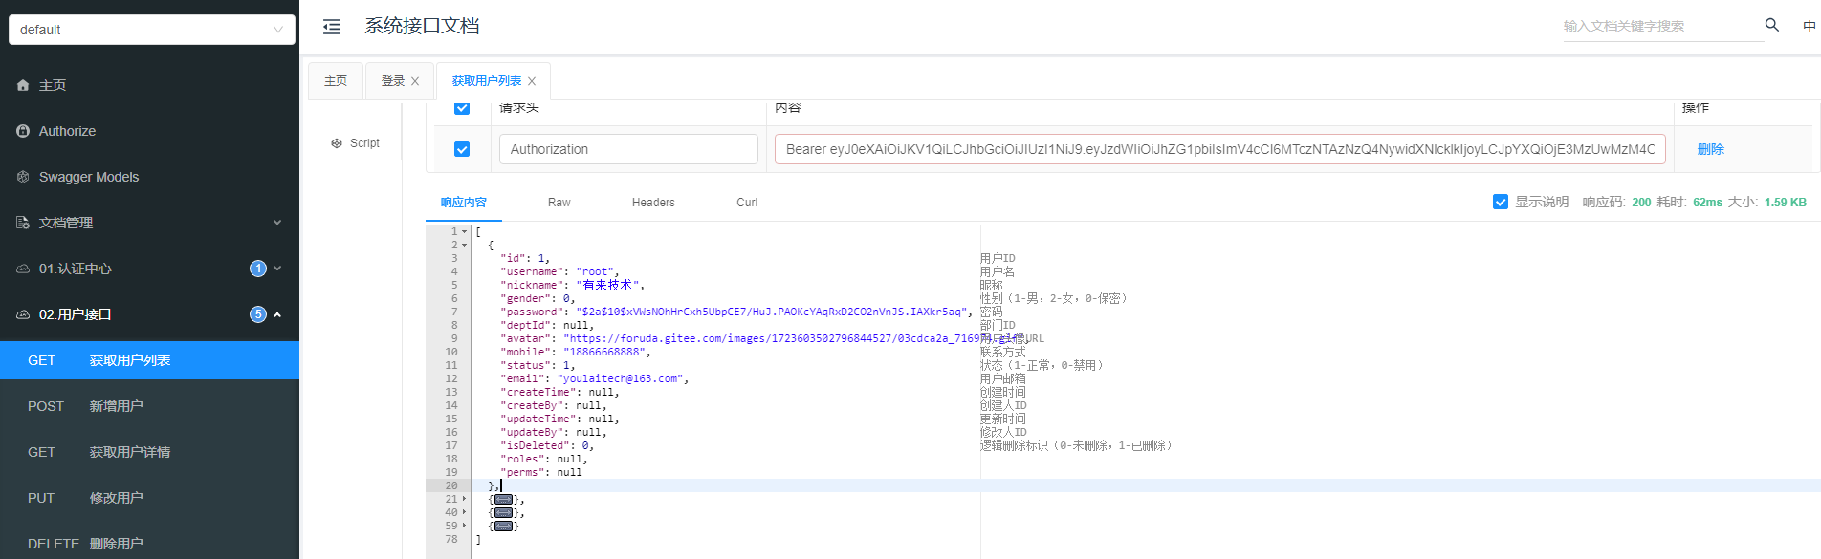Collapse the array at line 1
The width and height of the screenshot is (1821, 559).
[x=465, y=231]
